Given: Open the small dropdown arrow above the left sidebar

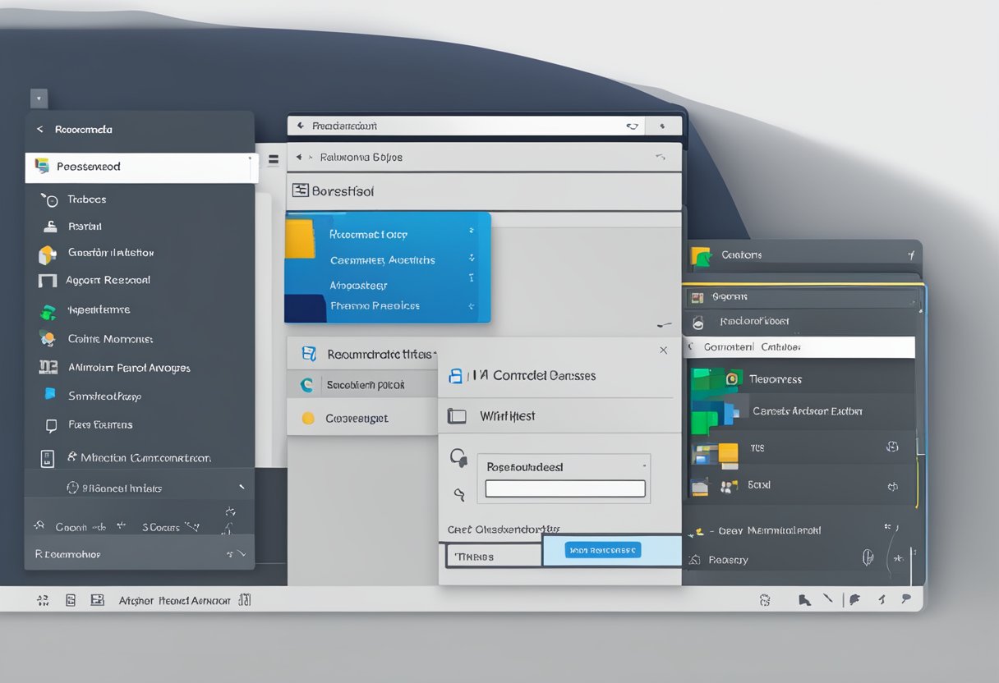Looking at the screenshot, I should (x=39, y=99).
